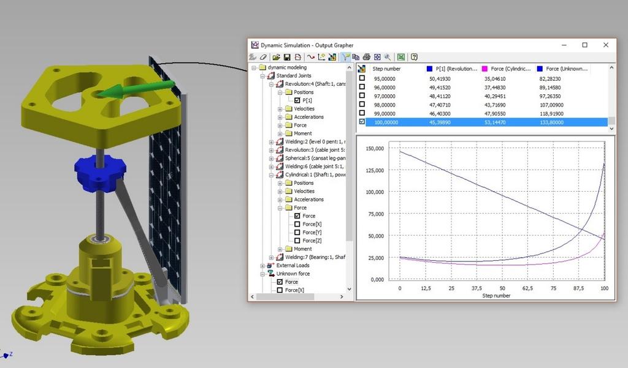The image size is (628, 368).
Task: Click the P[1] (Revolution... column header
Action: point(456,69)
